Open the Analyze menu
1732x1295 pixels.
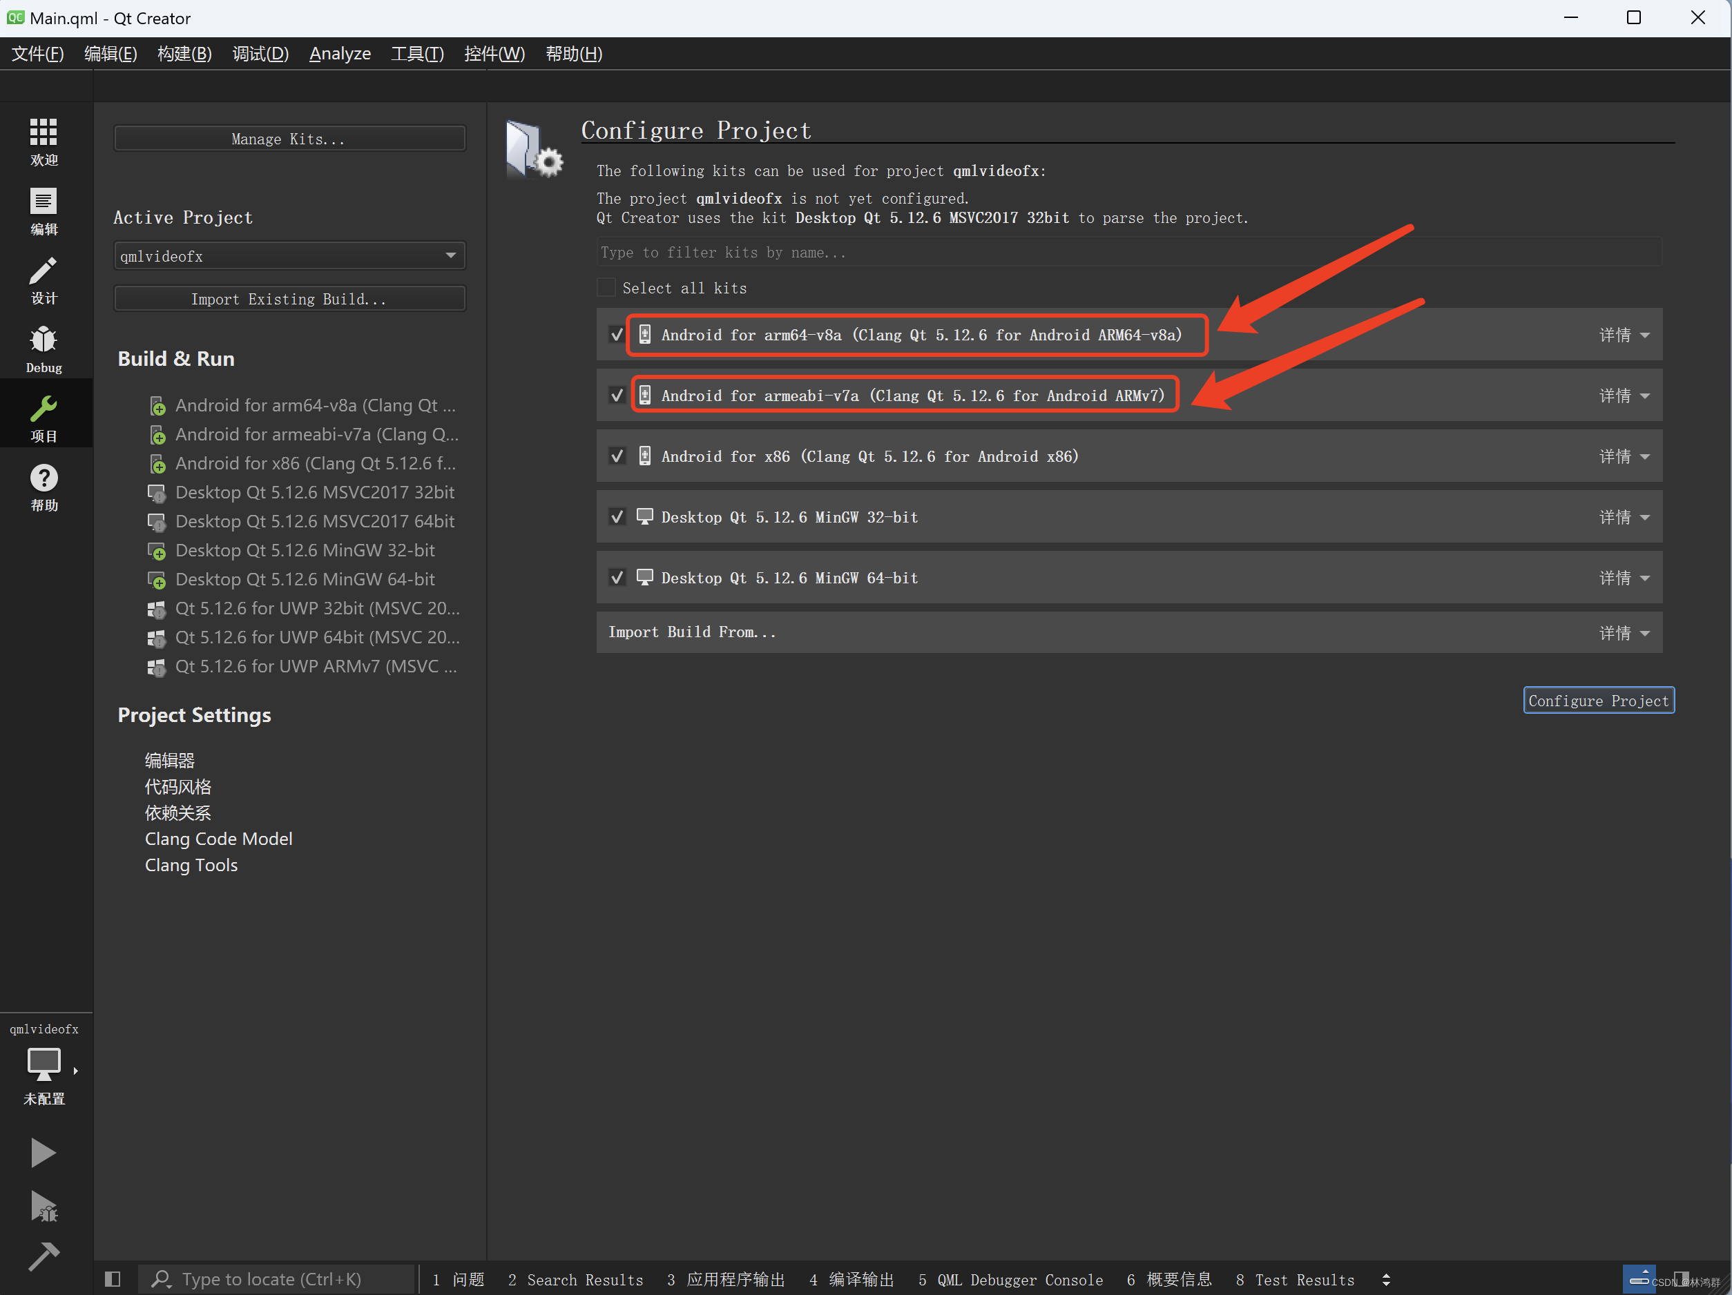(x=340, y=54)
